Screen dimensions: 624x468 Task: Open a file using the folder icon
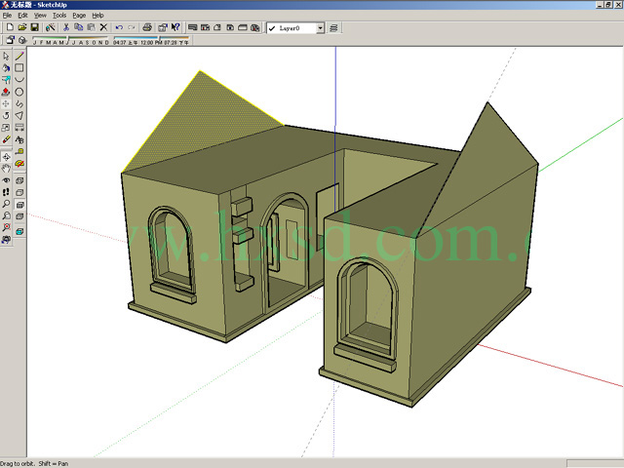(22, 27)
